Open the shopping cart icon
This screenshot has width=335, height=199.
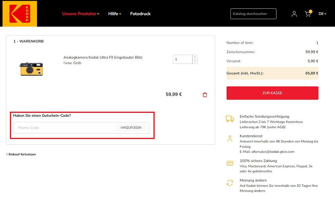(308, 14)
